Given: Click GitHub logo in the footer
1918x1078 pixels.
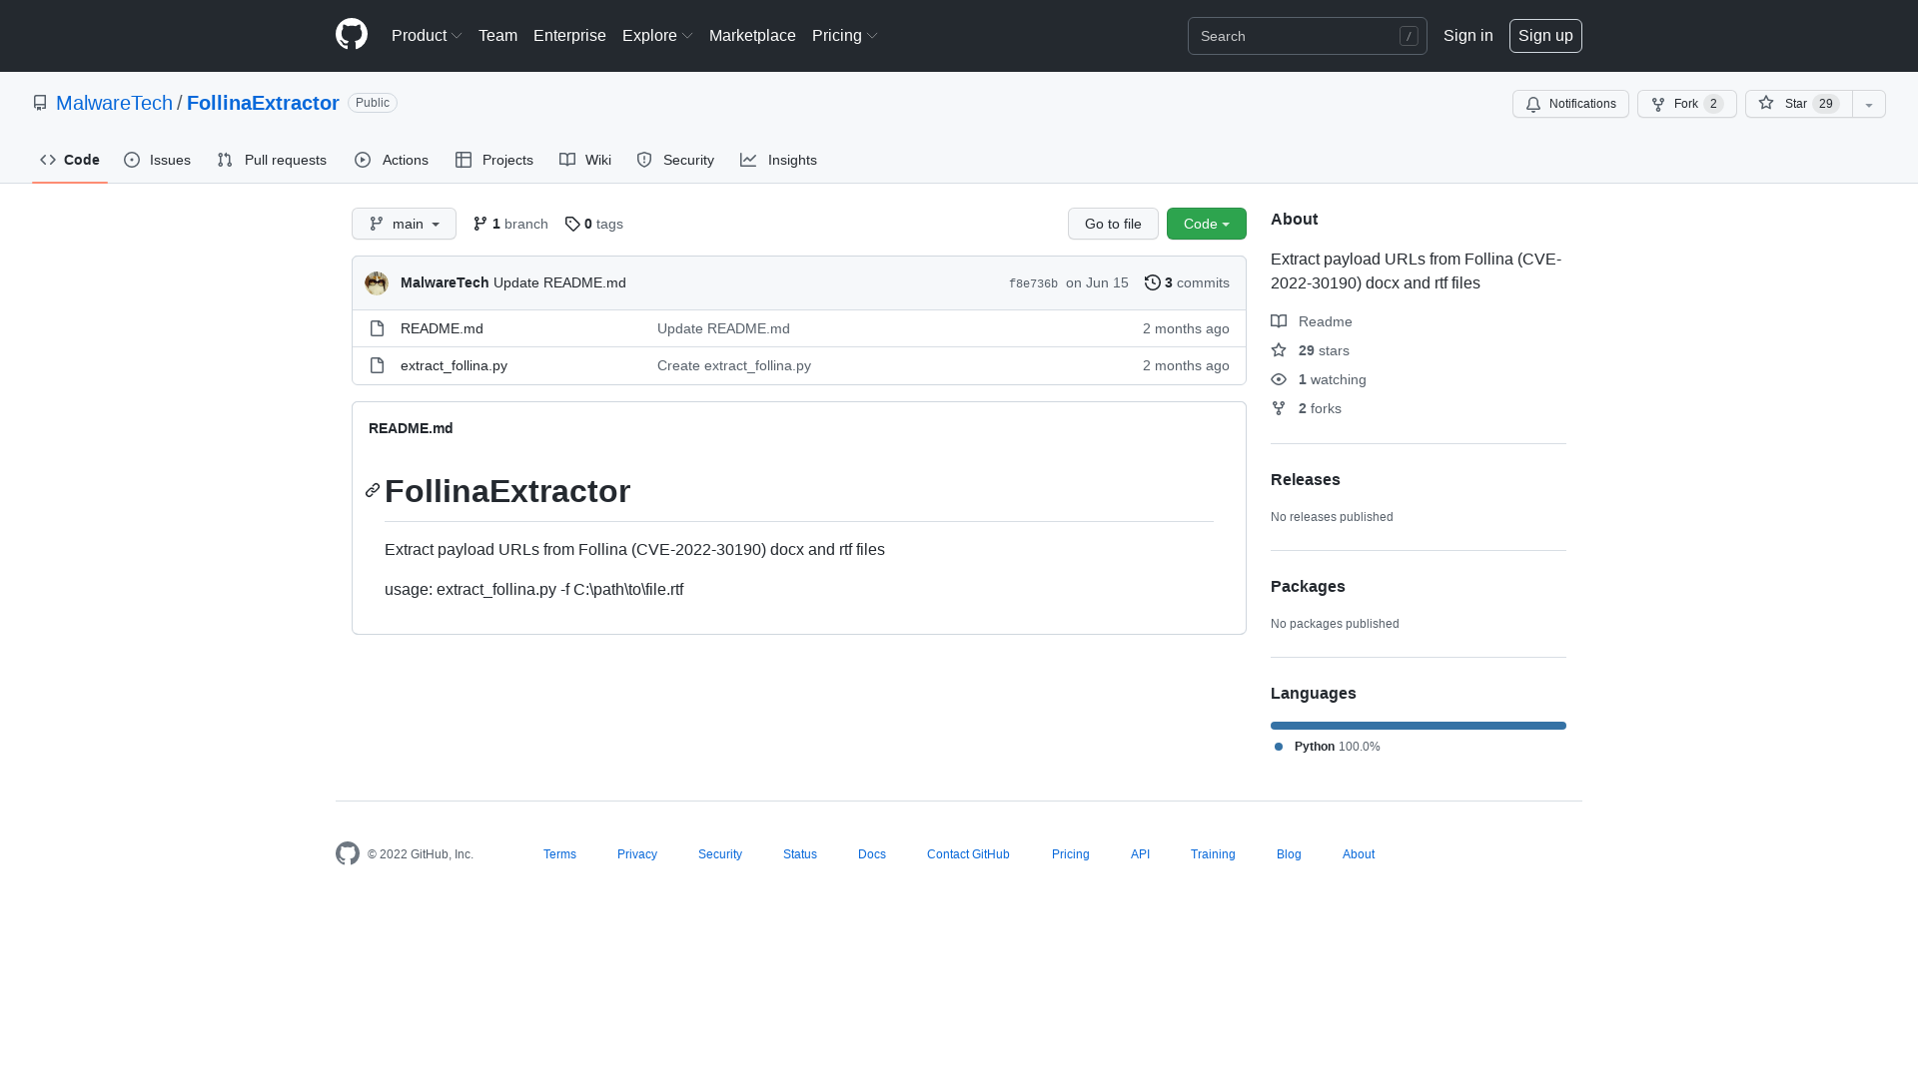Looking at the screenshot, I should (348, 853).
